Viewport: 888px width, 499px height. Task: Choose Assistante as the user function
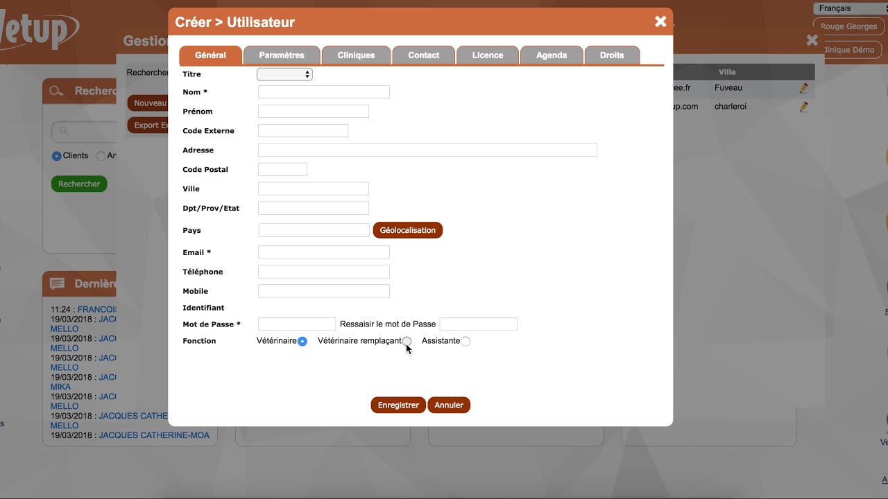click(x=466, y=341)
